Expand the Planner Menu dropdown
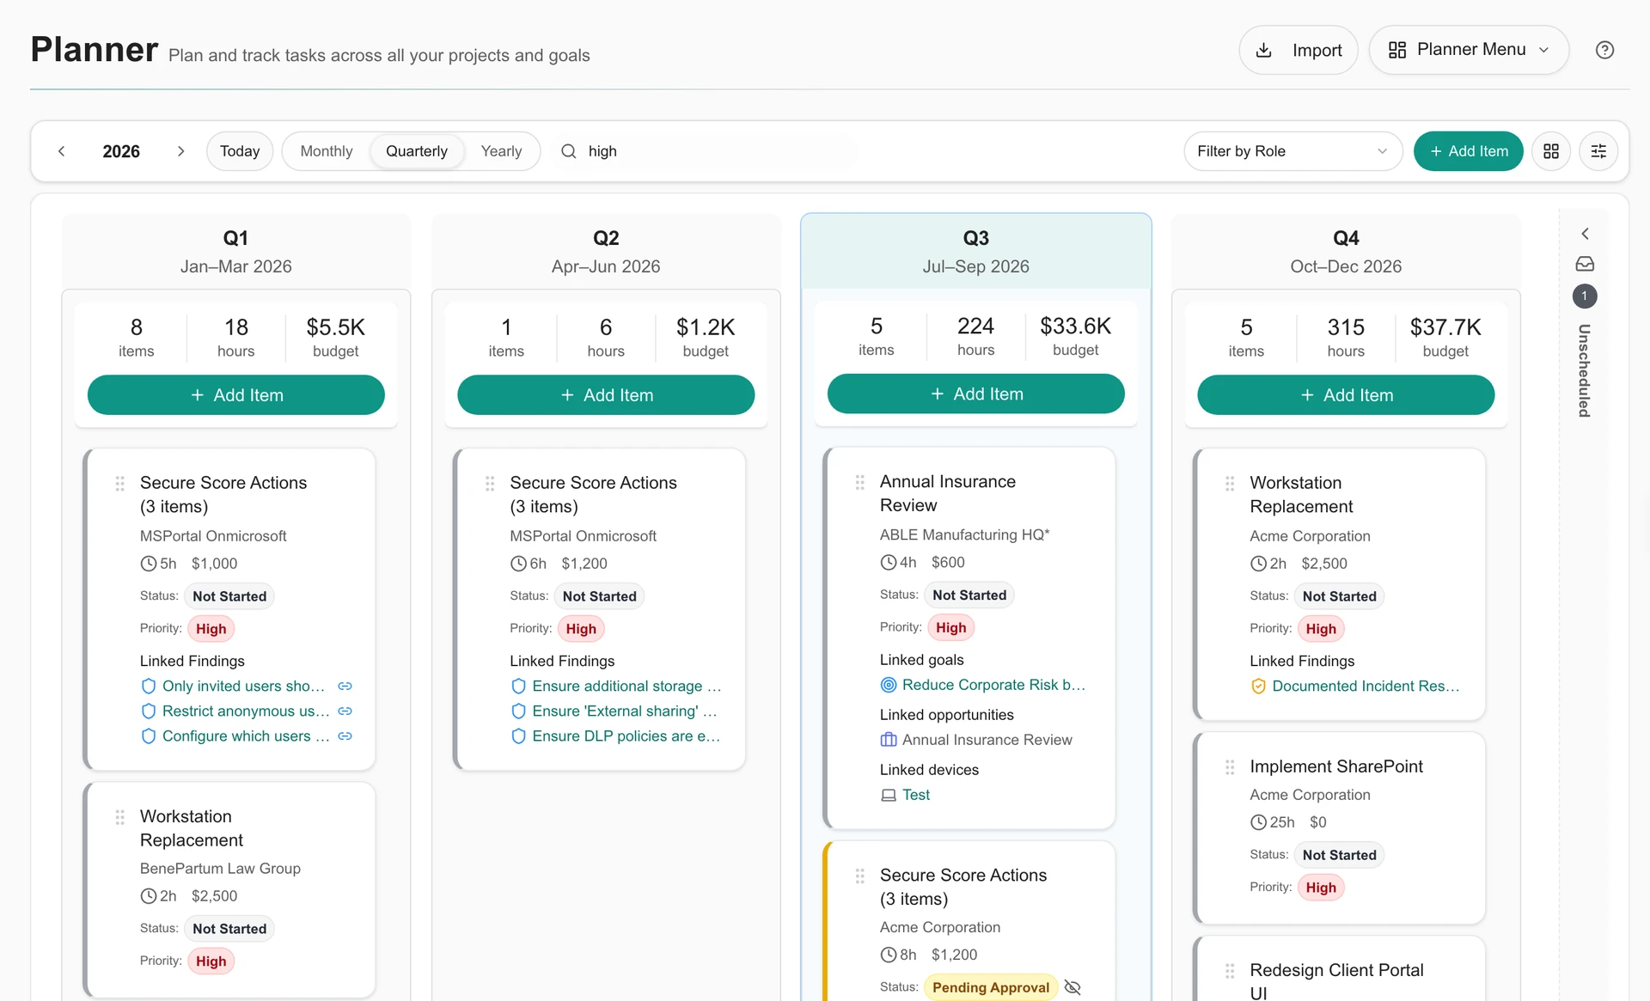This screenshot has width=1650, height=1001. pos(1469,50)
